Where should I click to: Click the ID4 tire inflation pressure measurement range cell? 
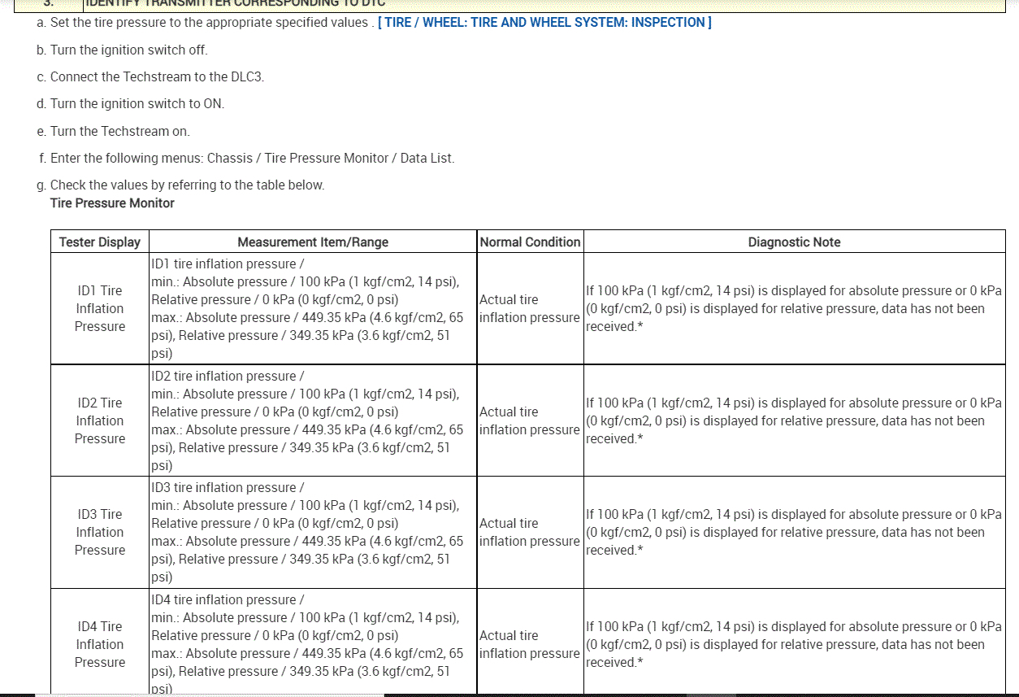[313, 643]
